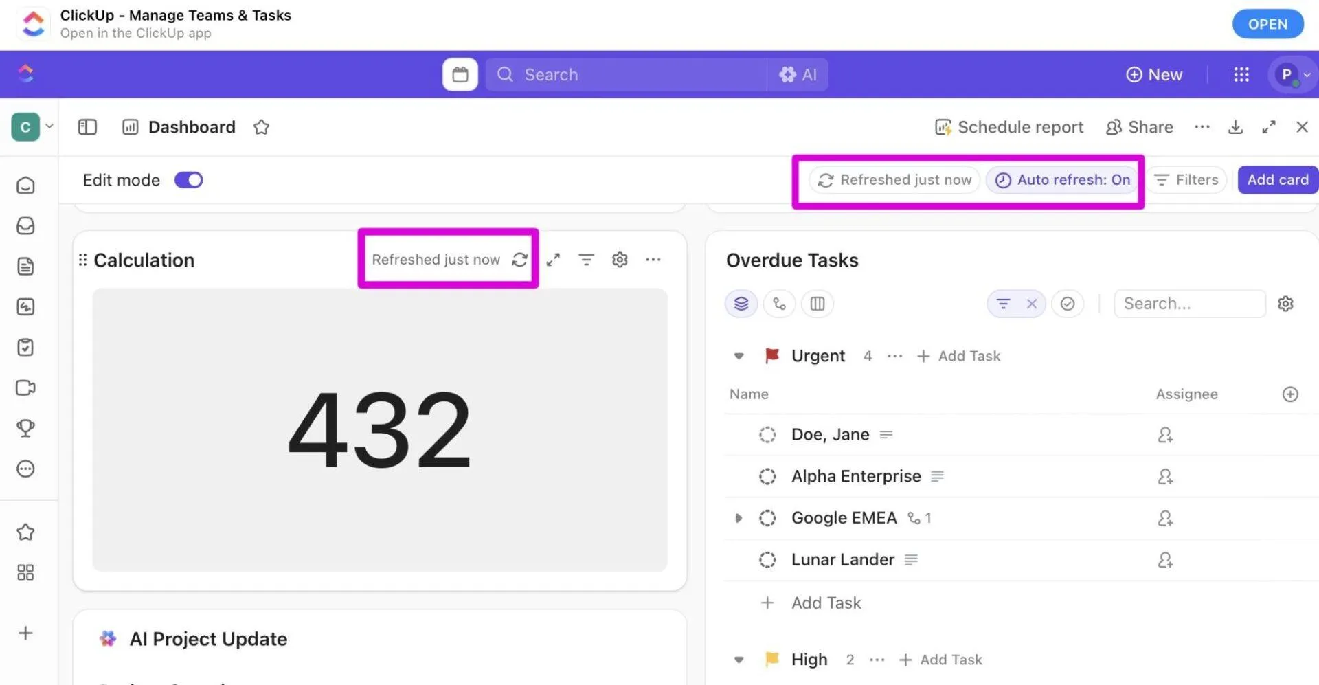Open Goals trophy icon in sidebar
Viewport: 1319px width, 685px height.
click(x=25, y=429)
